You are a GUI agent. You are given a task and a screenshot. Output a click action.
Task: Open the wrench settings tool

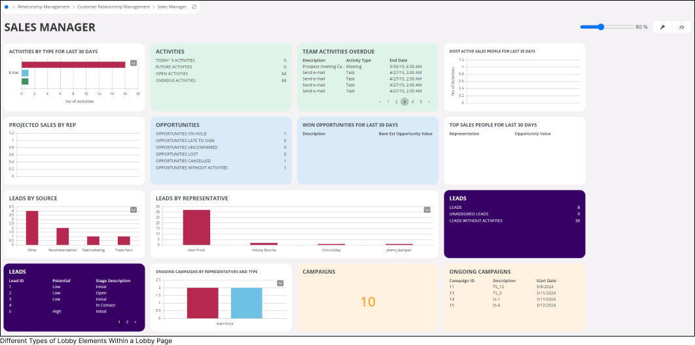tap(662, 27)
